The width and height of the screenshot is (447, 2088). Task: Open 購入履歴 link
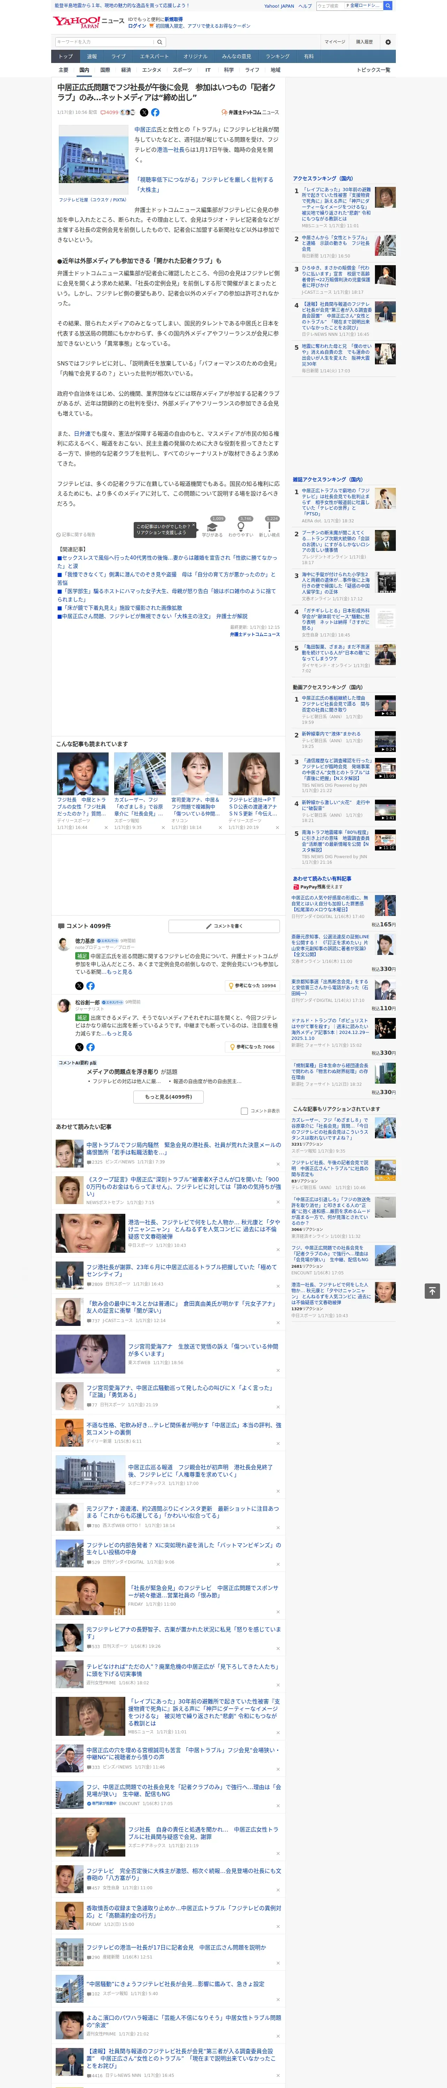pyautogui.click(x=364, y=42)
